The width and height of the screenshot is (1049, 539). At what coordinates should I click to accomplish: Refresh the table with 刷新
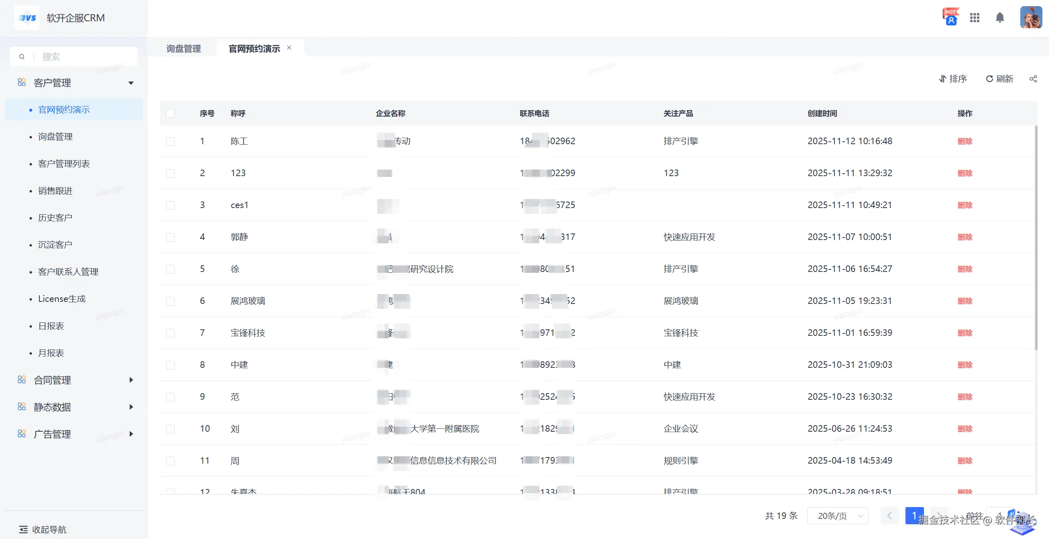click(x=999, y=79)
